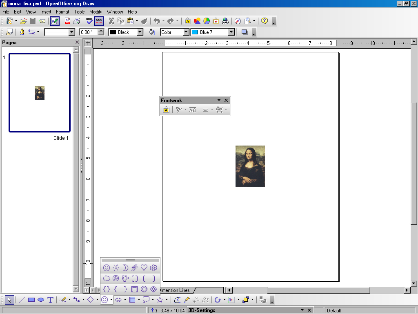Toggle AutoSpellcheck on the toolbar
This screenshot has height=314, width=418.
[99, 21]
